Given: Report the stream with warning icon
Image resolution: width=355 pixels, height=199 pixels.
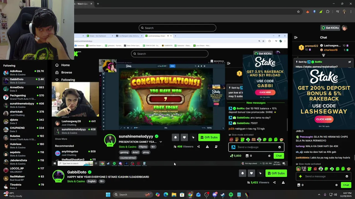Looking at the screenshot, I should (x=283, y=182).
